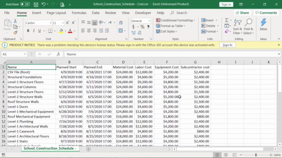Open the font size 11 dropdown
The image size is (282, 158).
pyautogui.click(x=63, y=23)
